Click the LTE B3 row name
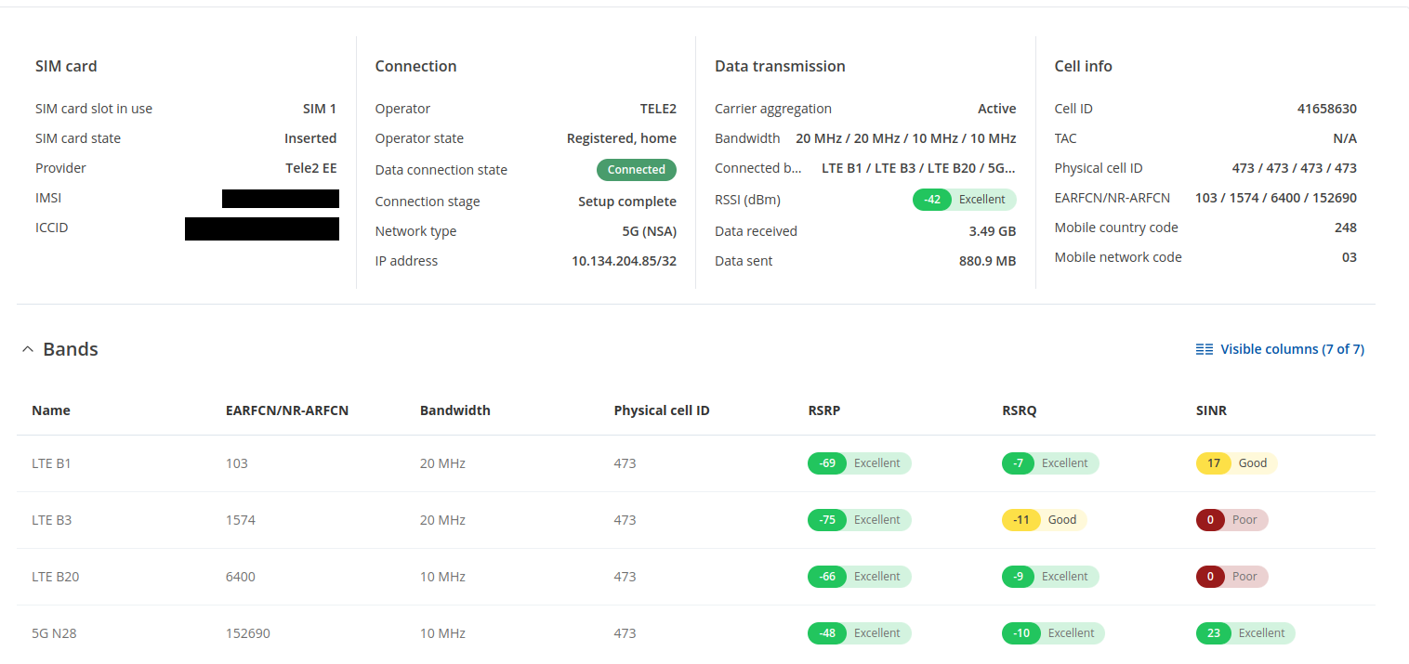Viewport: 1409px width, 664px height. 51,520
